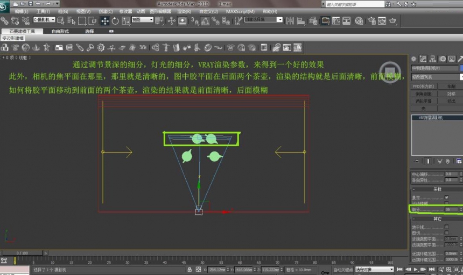Image resolution: width=463 pixels, height=275 pixels.
Task: Toggle the Angle Snap button
Action: coord(205,20)
